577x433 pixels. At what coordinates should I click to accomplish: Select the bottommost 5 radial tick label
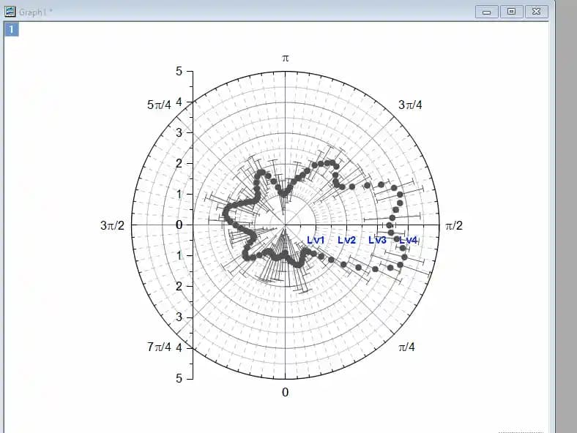(x=179, y=378)
